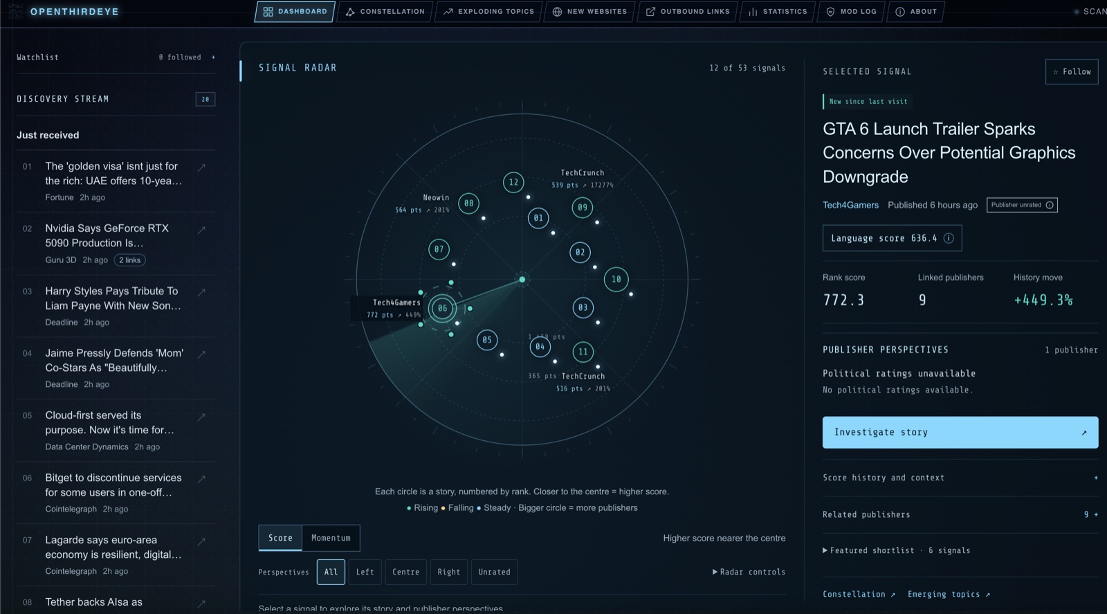Switch radar mode to Momentum
Image resolution: width=1107 pixels, height=614 pixels.
(x=331, y=538)
